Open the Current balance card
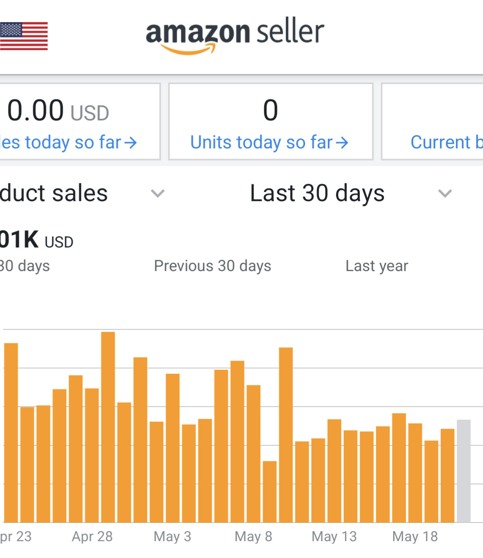 pyautogui.click(x=432, y=122)
